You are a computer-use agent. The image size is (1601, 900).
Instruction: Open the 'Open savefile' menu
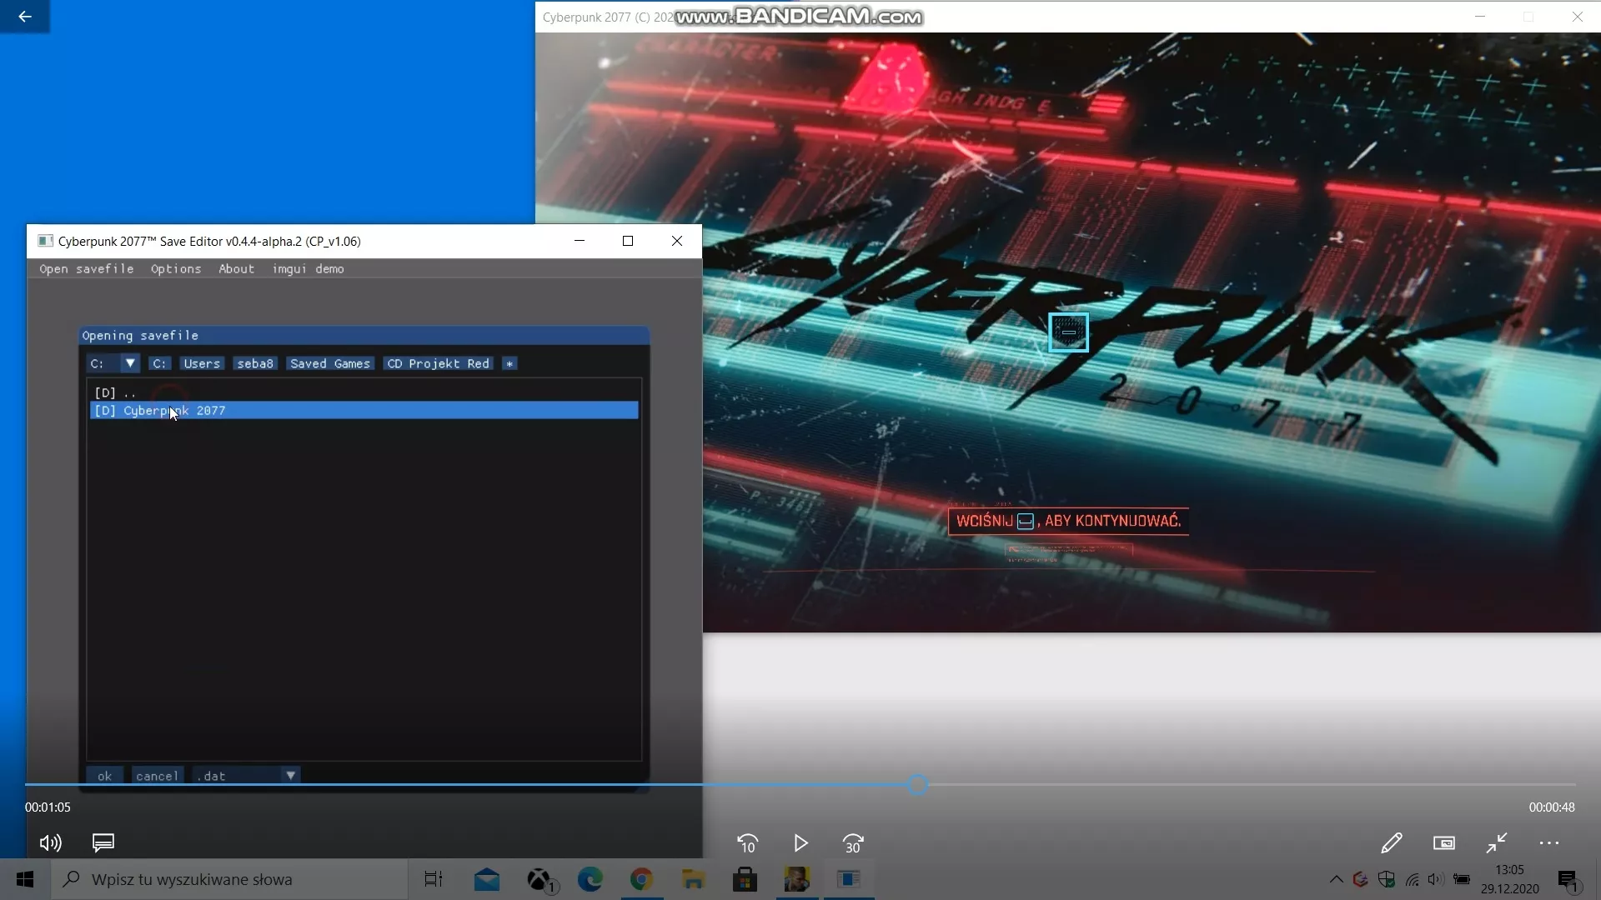coord(87,269)
